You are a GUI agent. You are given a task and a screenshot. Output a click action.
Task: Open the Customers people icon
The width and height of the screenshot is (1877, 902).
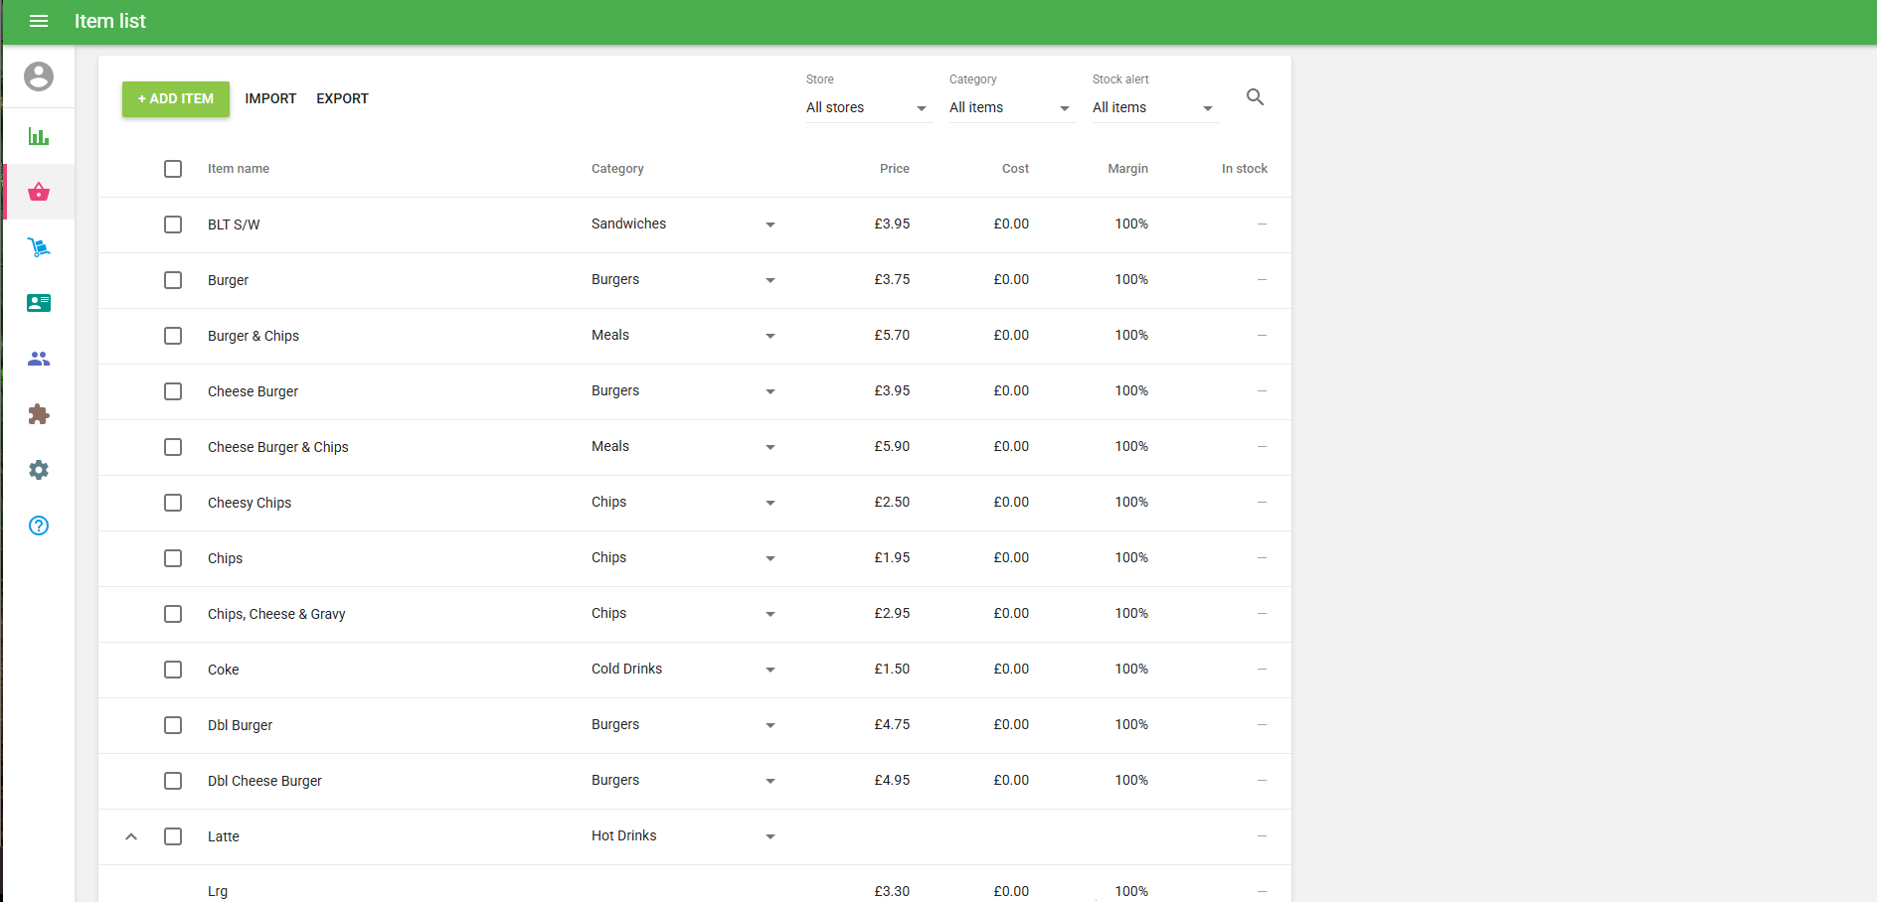pos(39,359)
